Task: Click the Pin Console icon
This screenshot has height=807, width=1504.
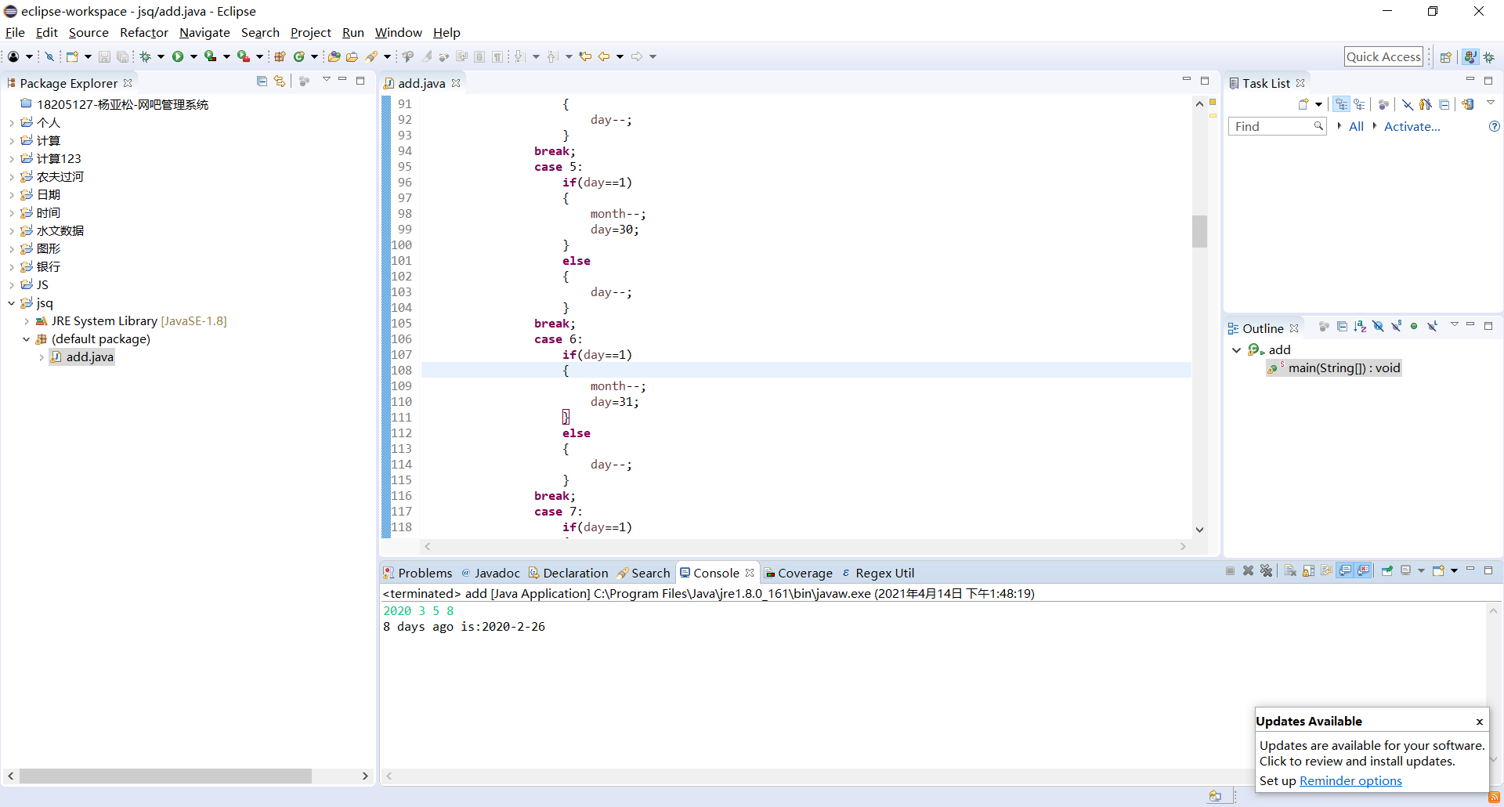Action: point(1386,571)
